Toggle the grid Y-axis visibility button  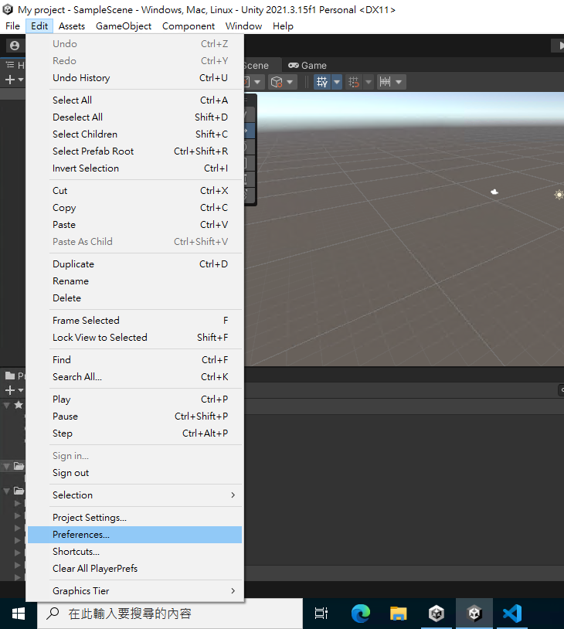pos(321,82)
